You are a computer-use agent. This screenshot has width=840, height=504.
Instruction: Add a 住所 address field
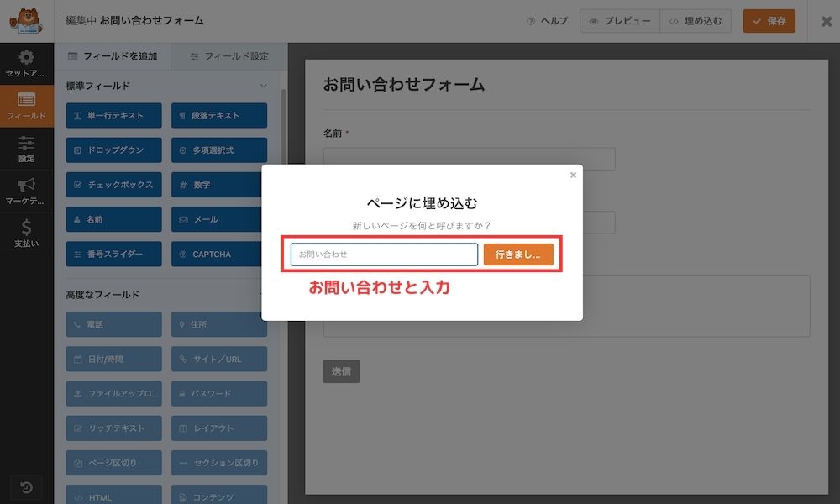[219, 324]
